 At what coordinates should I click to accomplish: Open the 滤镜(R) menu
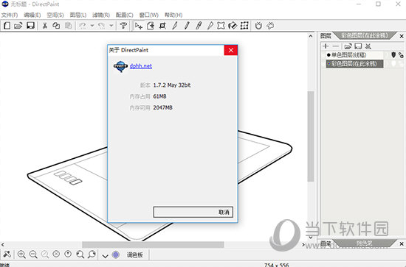[x=101, y=15]
